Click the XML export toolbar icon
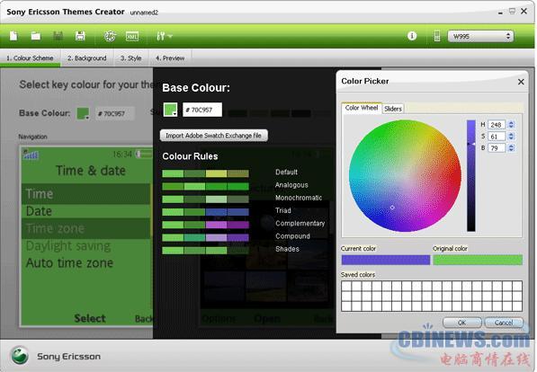Viewport: 537px width, 372px height. click(132, 36)
